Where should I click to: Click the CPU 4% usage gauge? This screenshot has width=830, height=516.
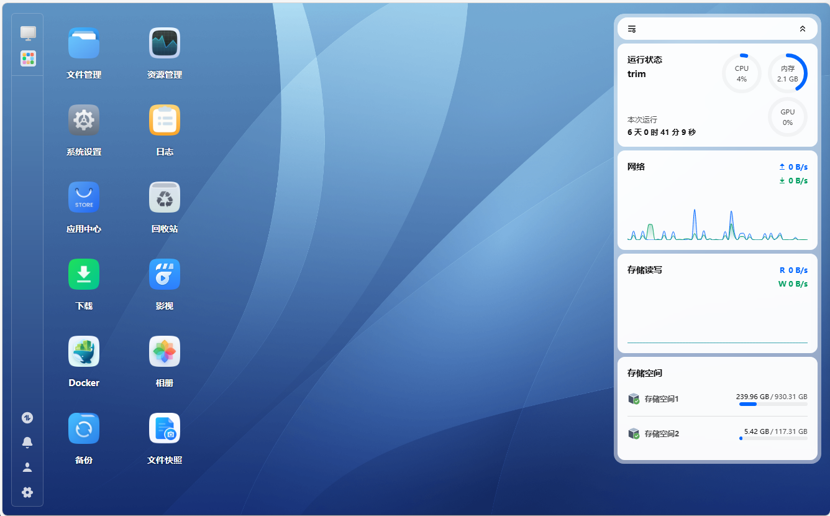[x=742, y=73]
